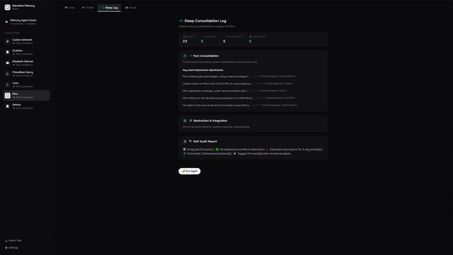Click the Import Text icon
This screenshot has height=255, width=453.
pos(6,240)
